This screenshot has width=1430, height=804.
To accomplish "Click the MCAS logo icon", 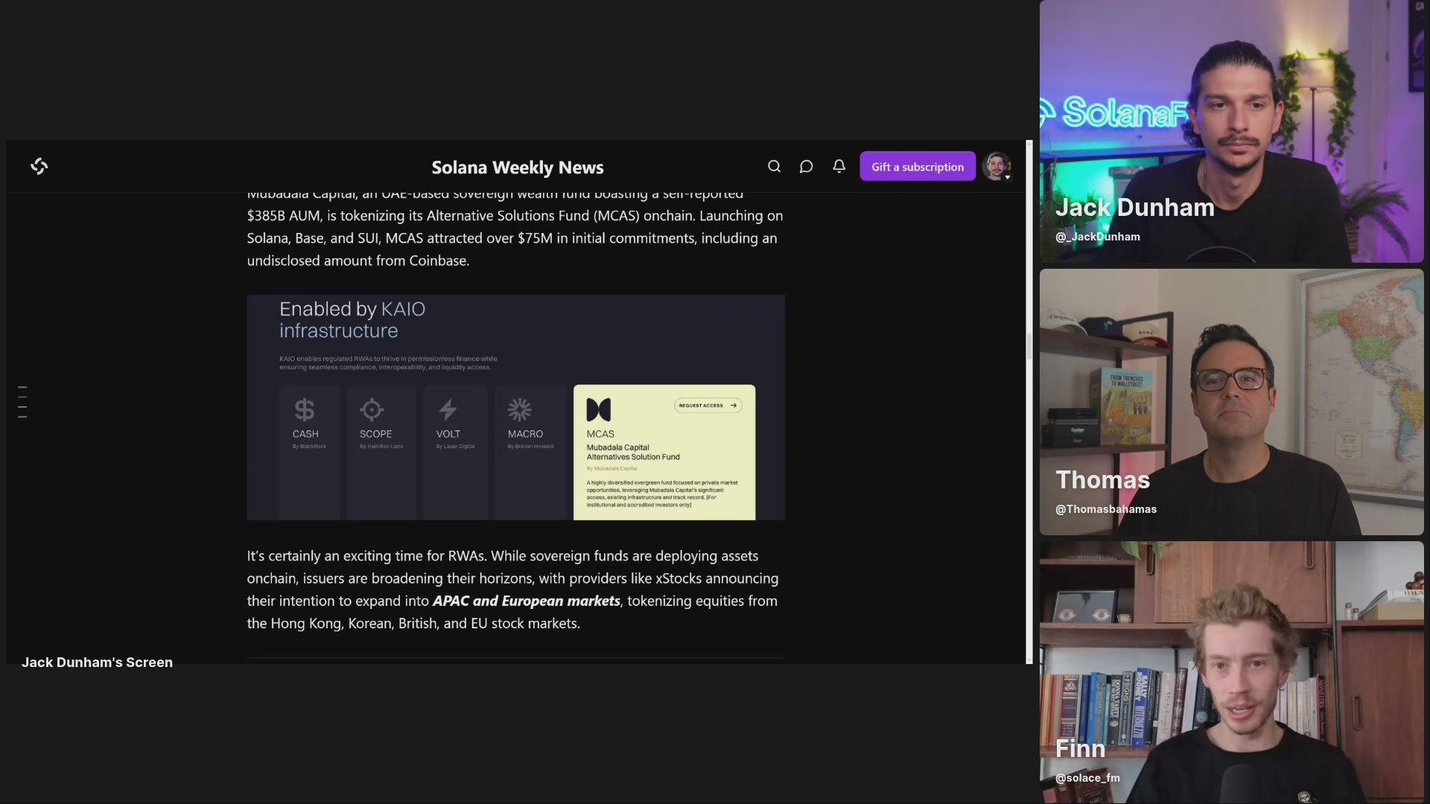I will [599, 409].
